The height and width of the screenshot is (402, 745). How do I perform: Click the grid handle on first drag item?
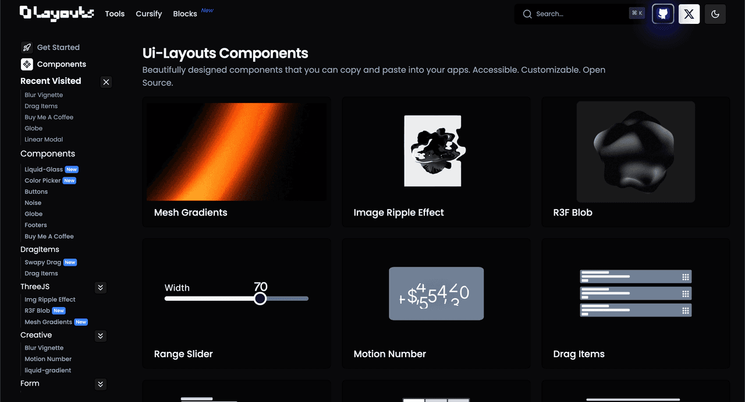tap(686, 277)
